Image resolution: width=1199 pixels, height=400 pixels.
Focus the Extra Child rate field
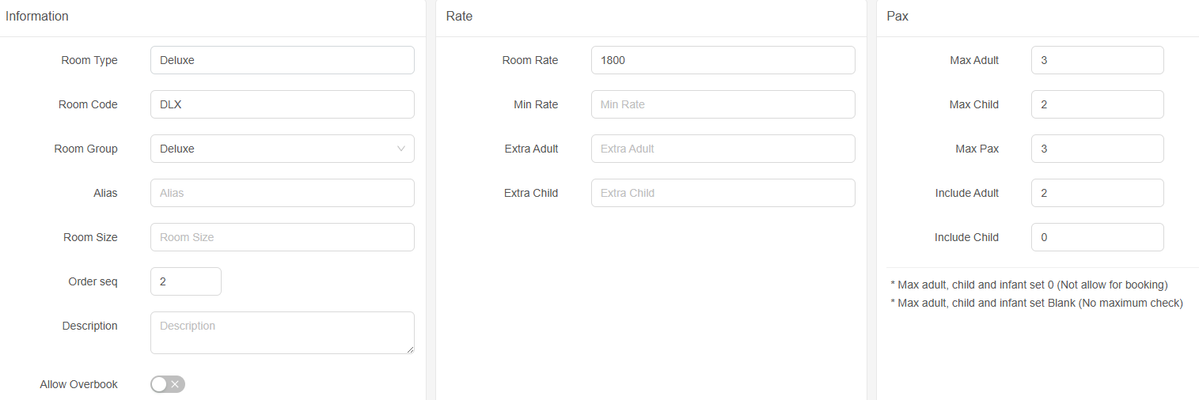coord(723,193)
